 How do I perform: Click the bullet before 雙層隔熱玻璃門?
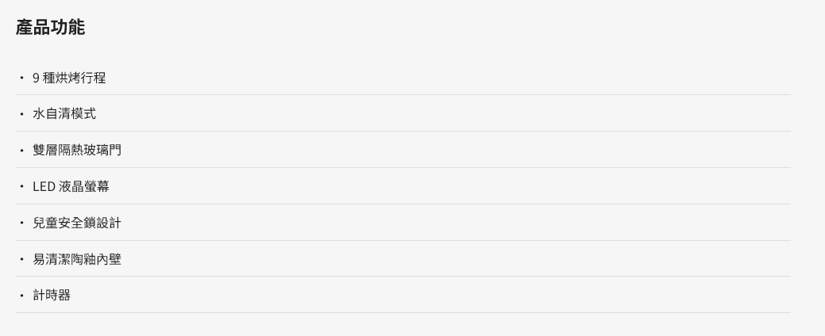click(x=21, y=150)
